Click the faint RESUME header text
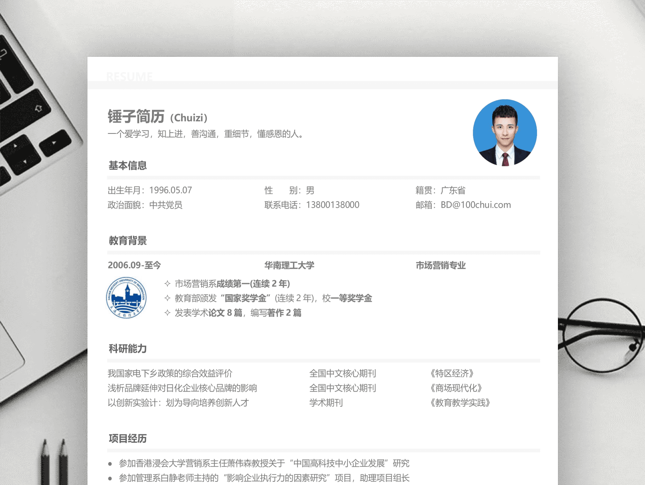This screenshot has height=485, width=645. [x=129, y=77]
